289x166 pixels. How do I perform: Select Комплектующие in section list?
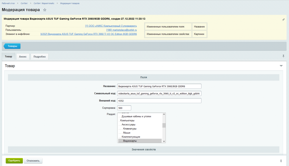click(140, 137)
